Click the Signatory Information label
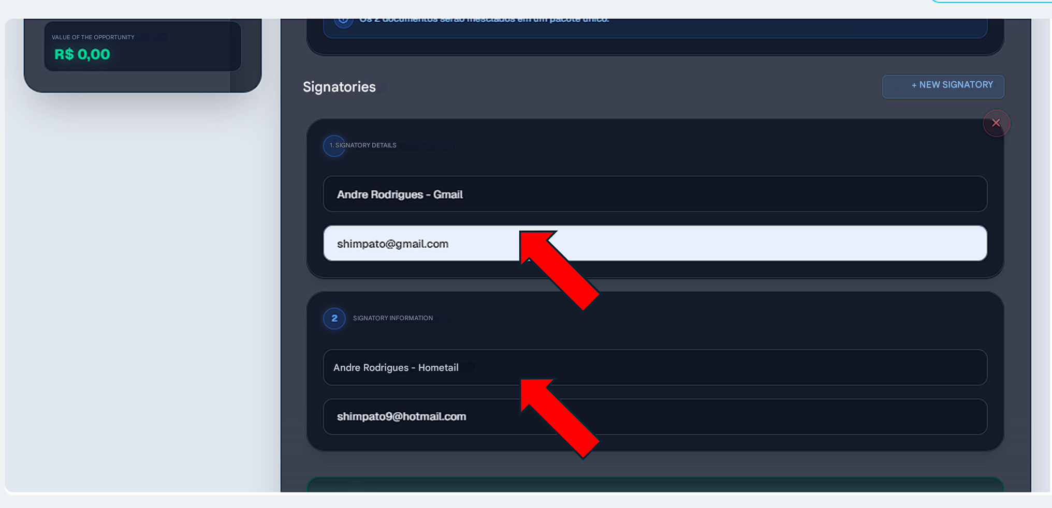The height and width of the screenshot is (508, 1052). (393, 318)
